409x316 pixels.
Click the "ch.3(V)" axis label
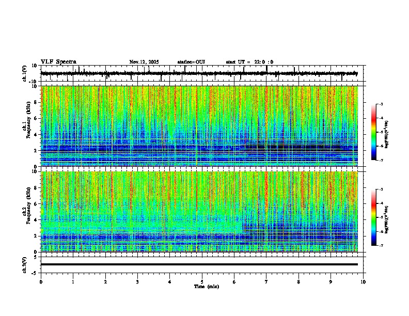(x=25, y=265)
